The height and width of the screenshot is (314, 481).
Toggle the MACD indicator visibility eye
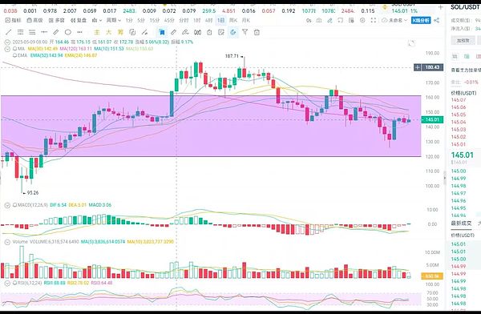(x=14, y=205)
